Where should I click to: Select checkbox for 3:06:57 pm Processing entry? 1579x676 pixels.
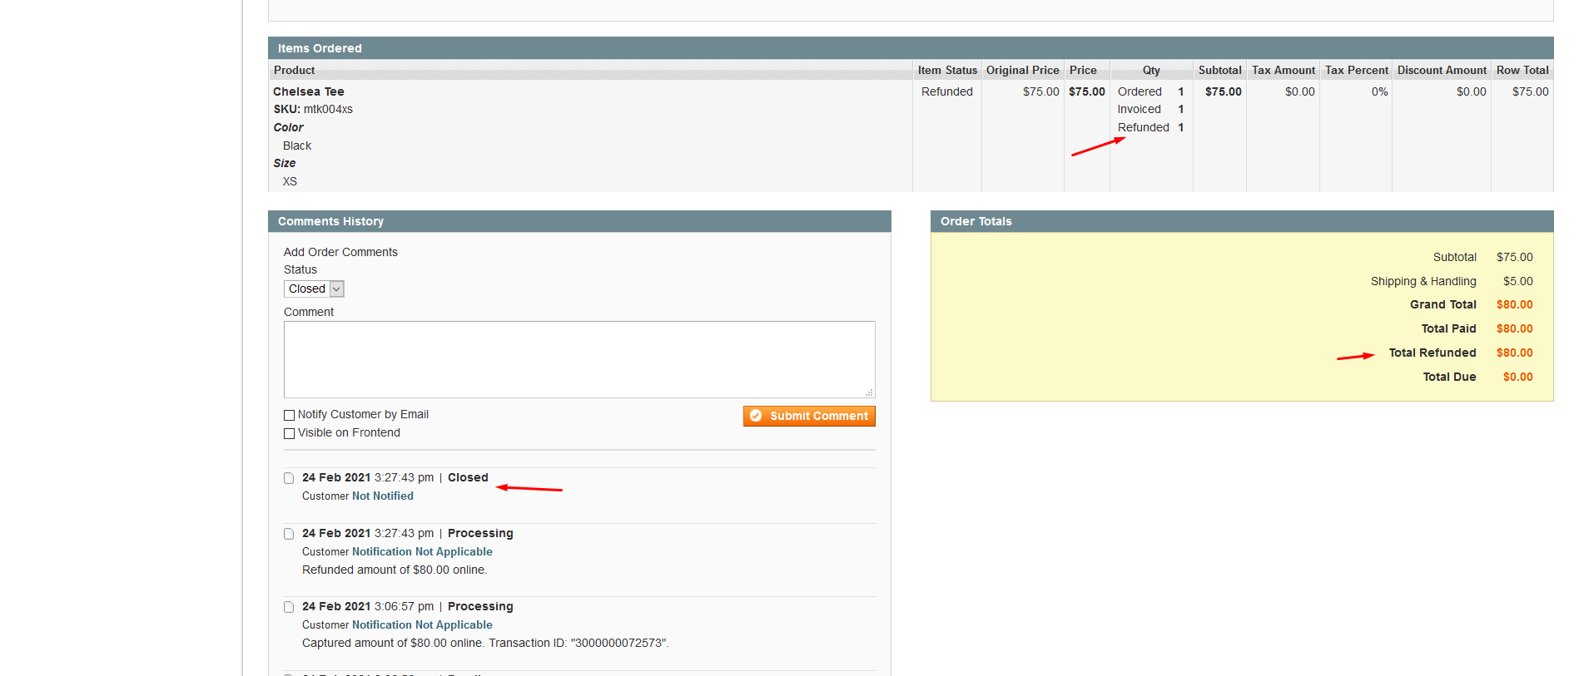coord(289,607)
